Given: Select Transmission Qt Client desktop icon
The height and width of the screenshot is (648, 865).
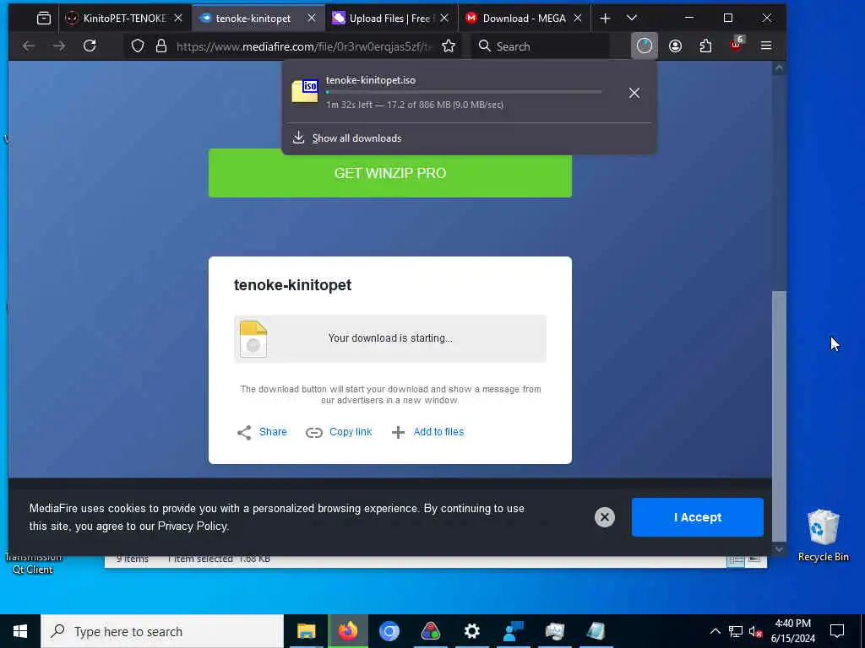Looking at the screenshot, I should (x=33, y=564).
